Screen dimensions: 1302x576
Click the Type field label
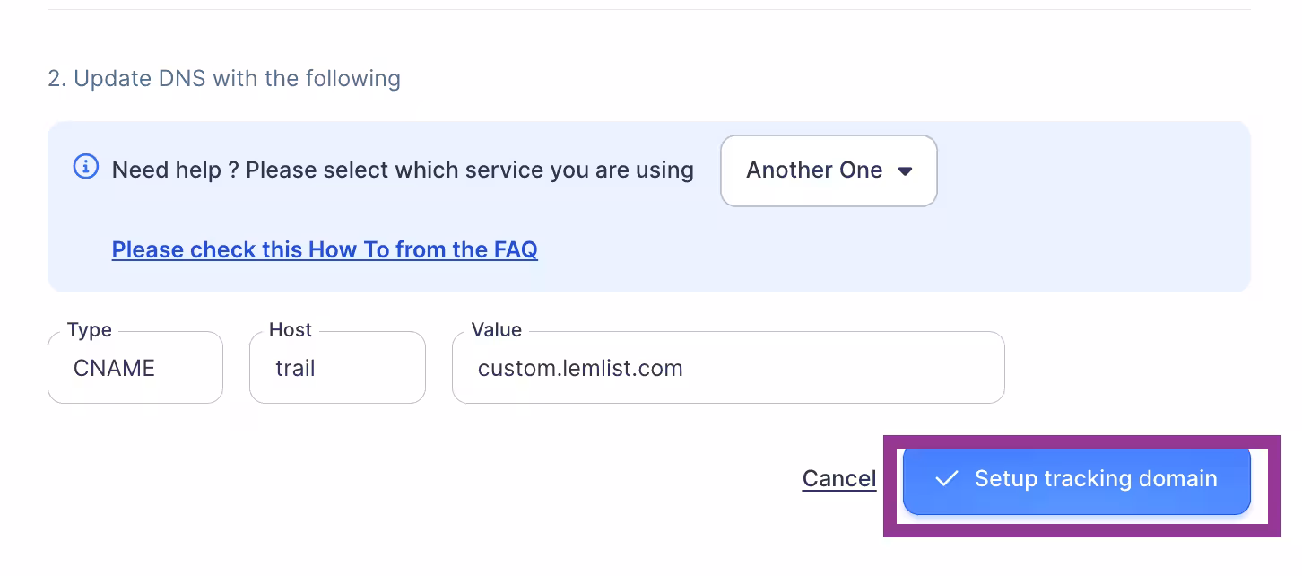coord(90,330)
